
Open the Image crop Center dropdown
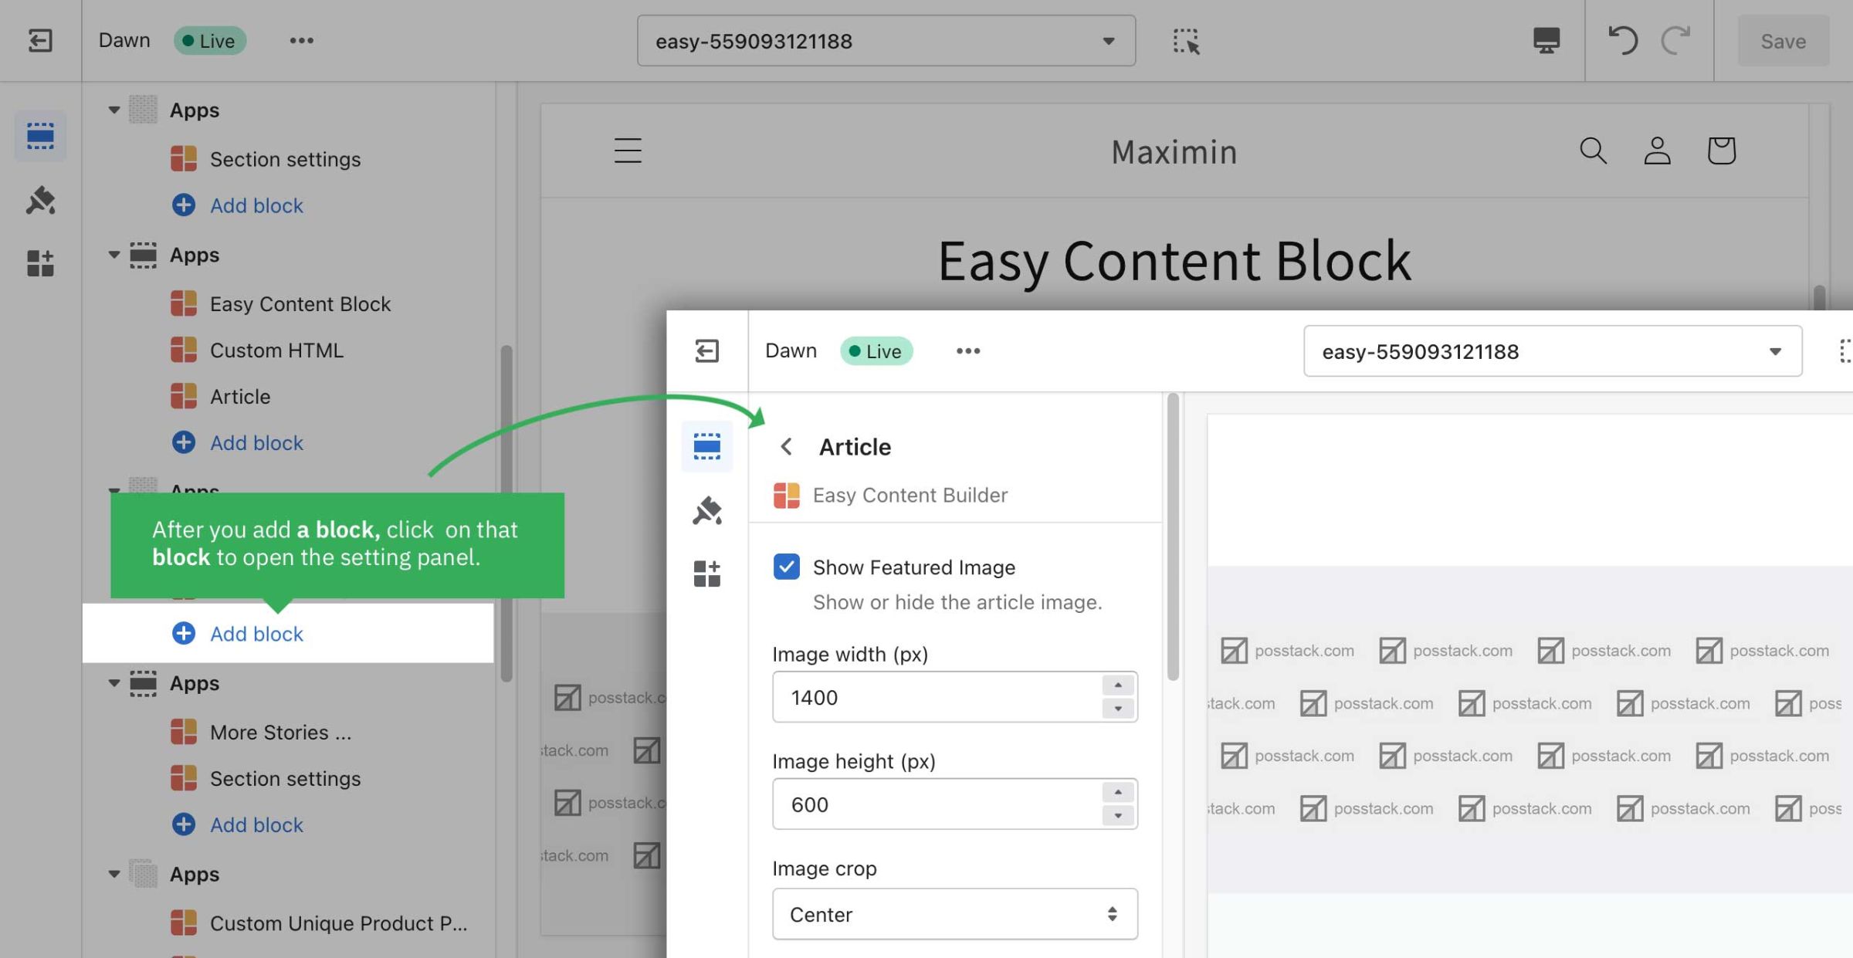pos(954,914)
